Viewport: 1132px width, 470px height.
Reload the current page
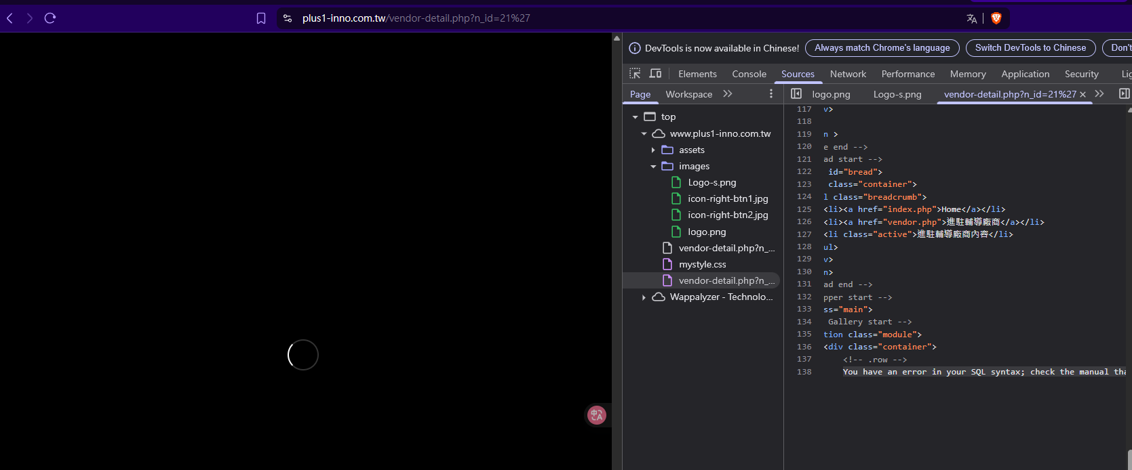[x=50, y=18]
